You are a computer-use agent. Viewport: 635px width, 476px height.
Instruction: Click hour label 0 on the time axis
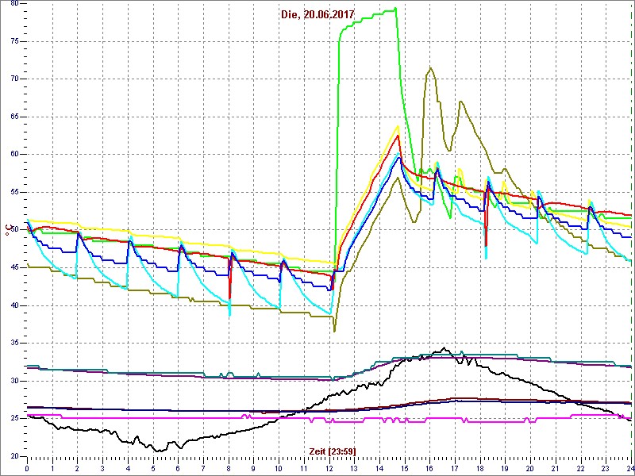[27, 469]
